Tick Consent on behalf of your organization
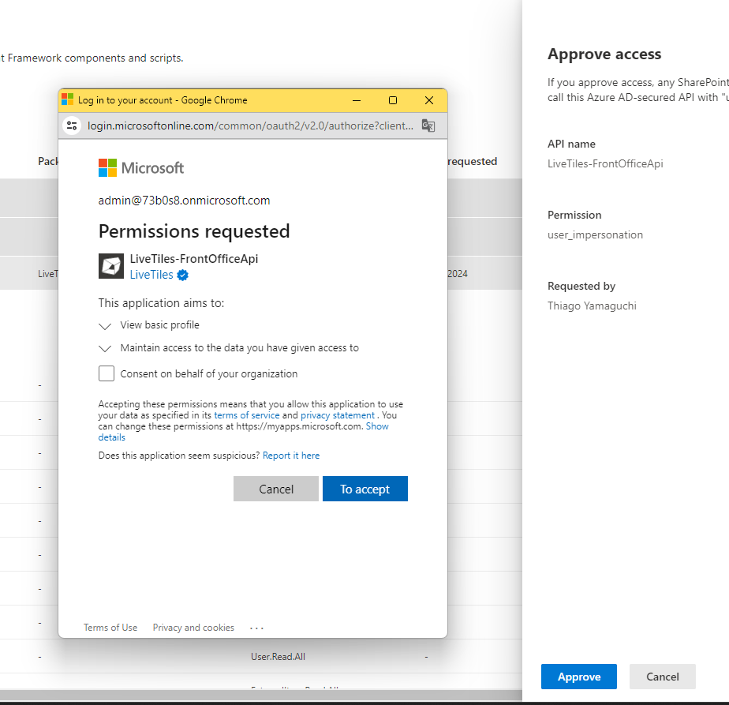The image size is (729, 705). [107, 373]
